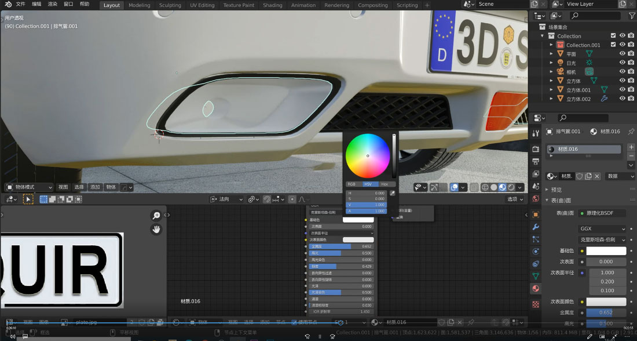The image size is (637, 341).
Task: Open the 选项 options dropdown
Action: (x=515, y=199)
